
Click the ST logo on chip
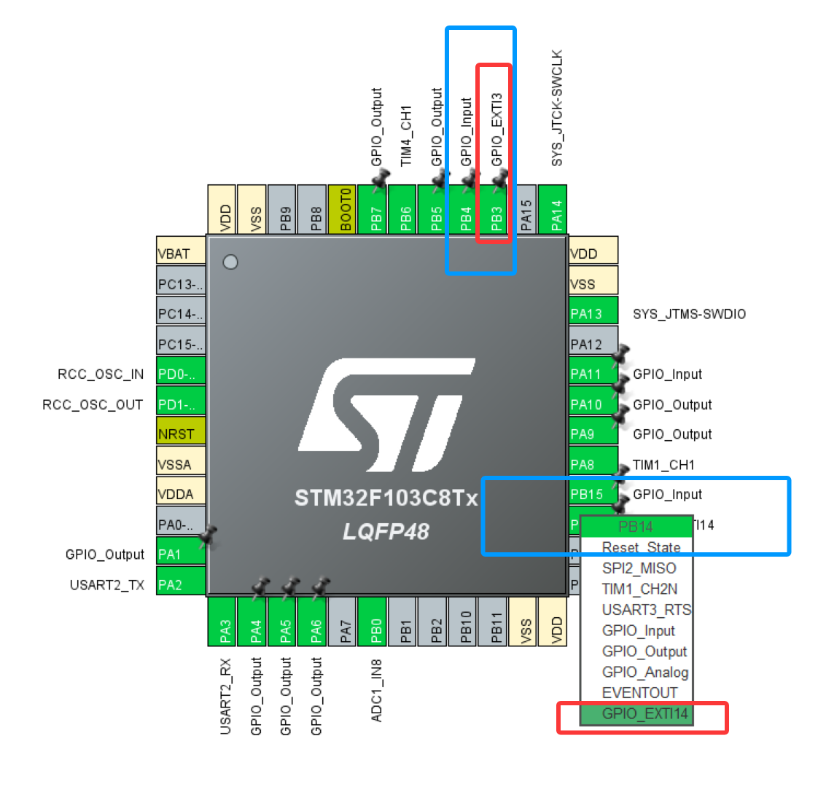point(386,415)
